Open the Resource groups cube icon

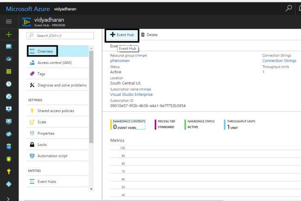click(x=9, y=59)
